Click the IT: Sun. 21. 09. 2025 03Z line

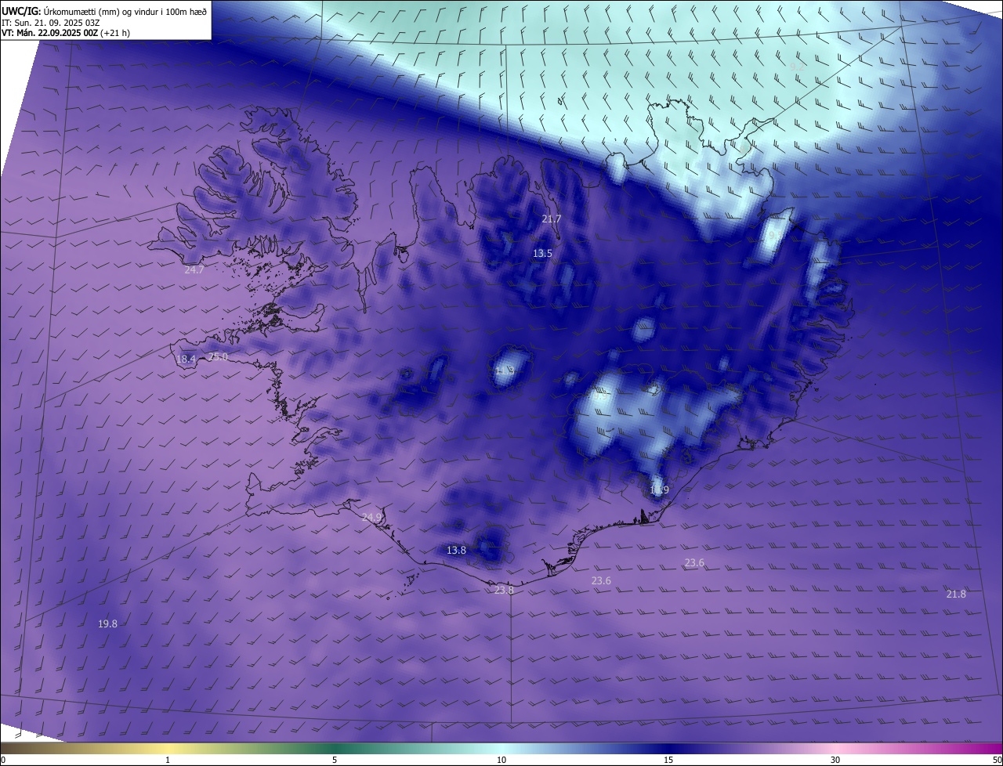point(49,23)
